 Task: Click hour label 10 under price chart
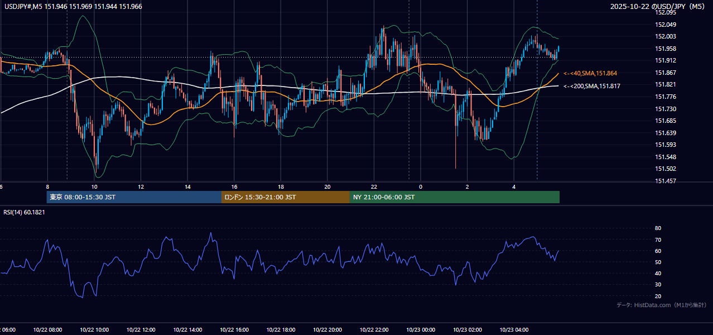click(94, 186)
